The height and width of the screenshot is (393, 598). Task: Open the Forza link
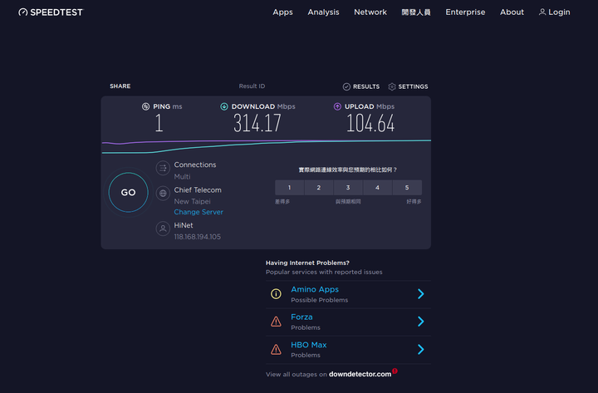coord(301,317)
